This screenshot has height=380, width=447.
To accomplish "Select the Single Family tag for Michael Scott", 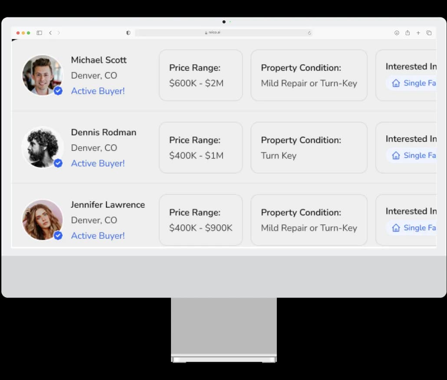I will (412, 83).
